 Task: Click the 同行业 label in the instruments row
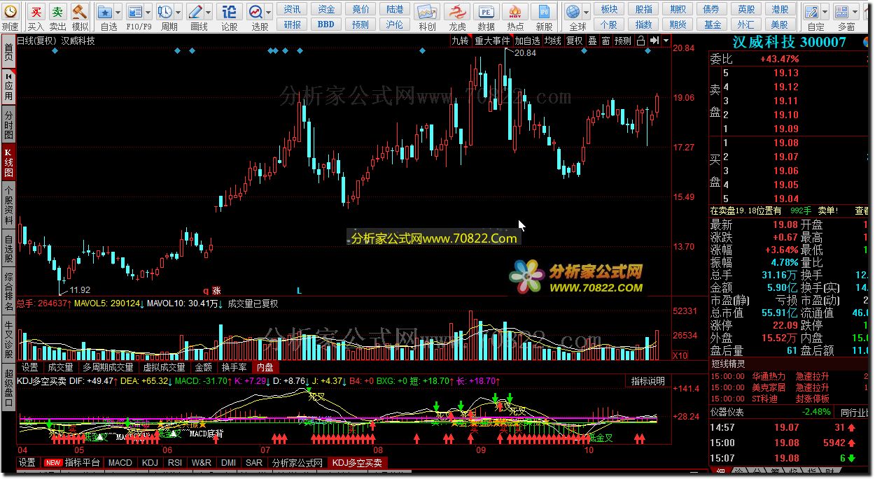click(x=855, y=413)
